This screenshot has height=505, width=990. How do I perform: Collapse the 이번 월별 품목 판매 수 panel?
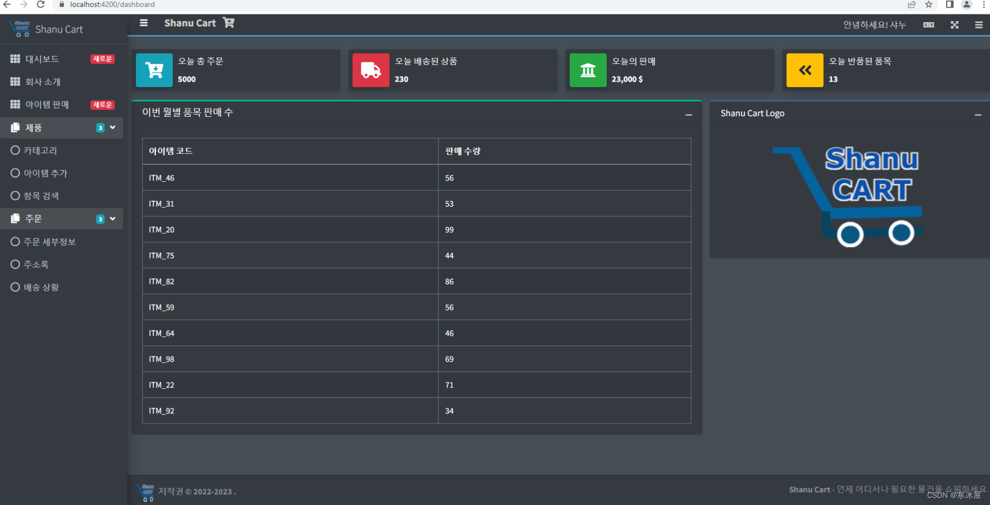pyautogui.click(x=689, y=115)
